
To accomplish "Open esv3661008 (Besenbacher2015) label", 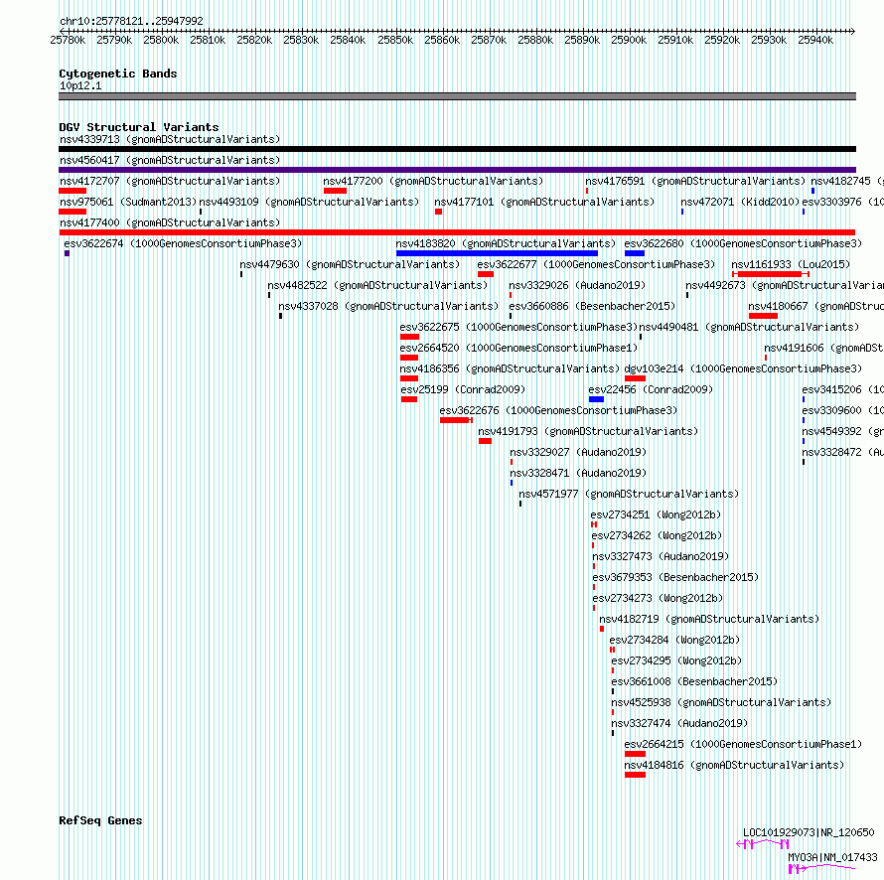I will coord(694,681).
